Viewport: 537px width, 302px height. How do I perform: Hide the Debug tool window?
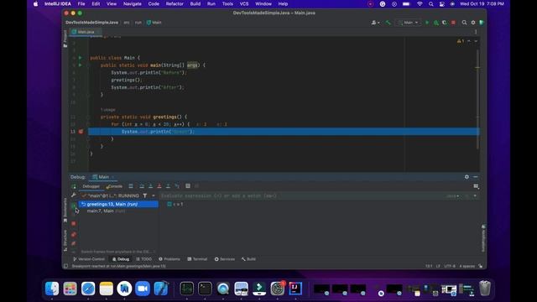click(476, 177)
